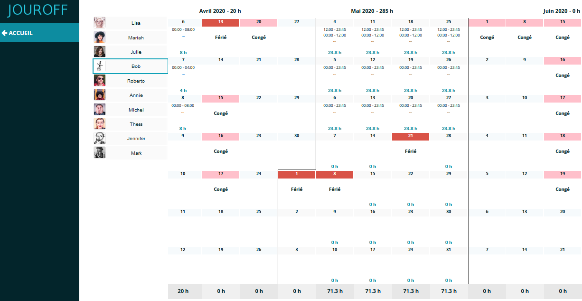
Task: Select Bob in the employee list
Action: [136, 66]
